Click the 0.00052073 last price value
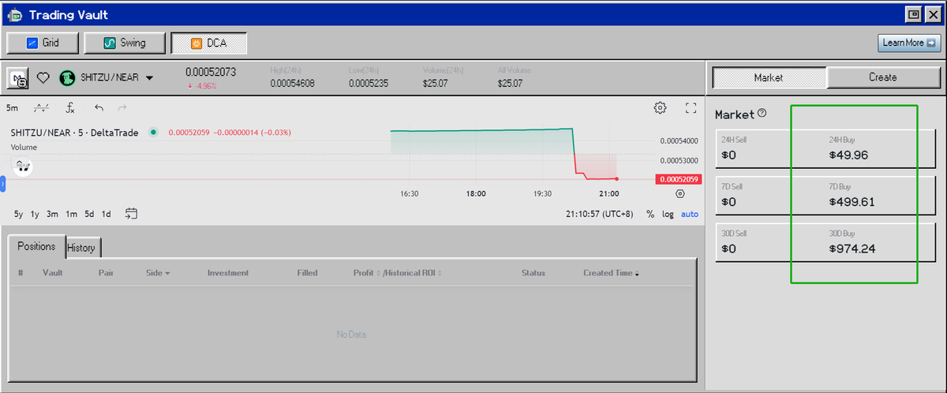Screen dimensions: 947x393 coord(211,72)
